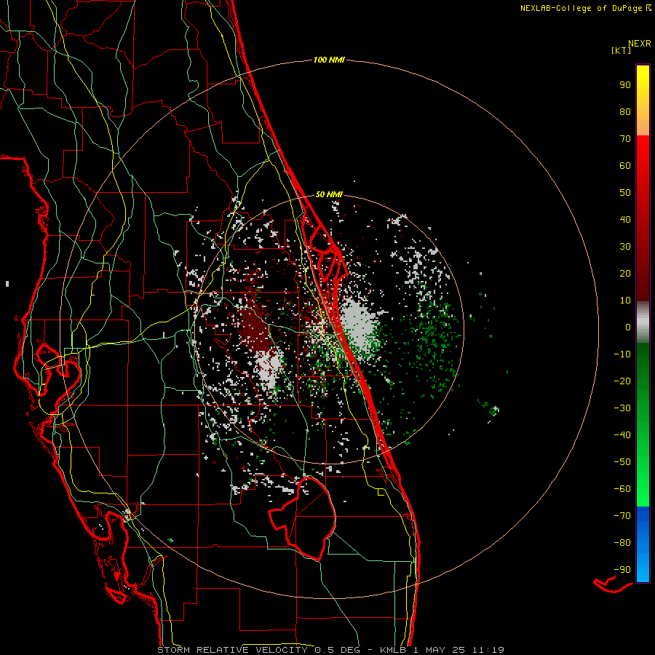Click the light blue segment of the color bar

(643, 564)
